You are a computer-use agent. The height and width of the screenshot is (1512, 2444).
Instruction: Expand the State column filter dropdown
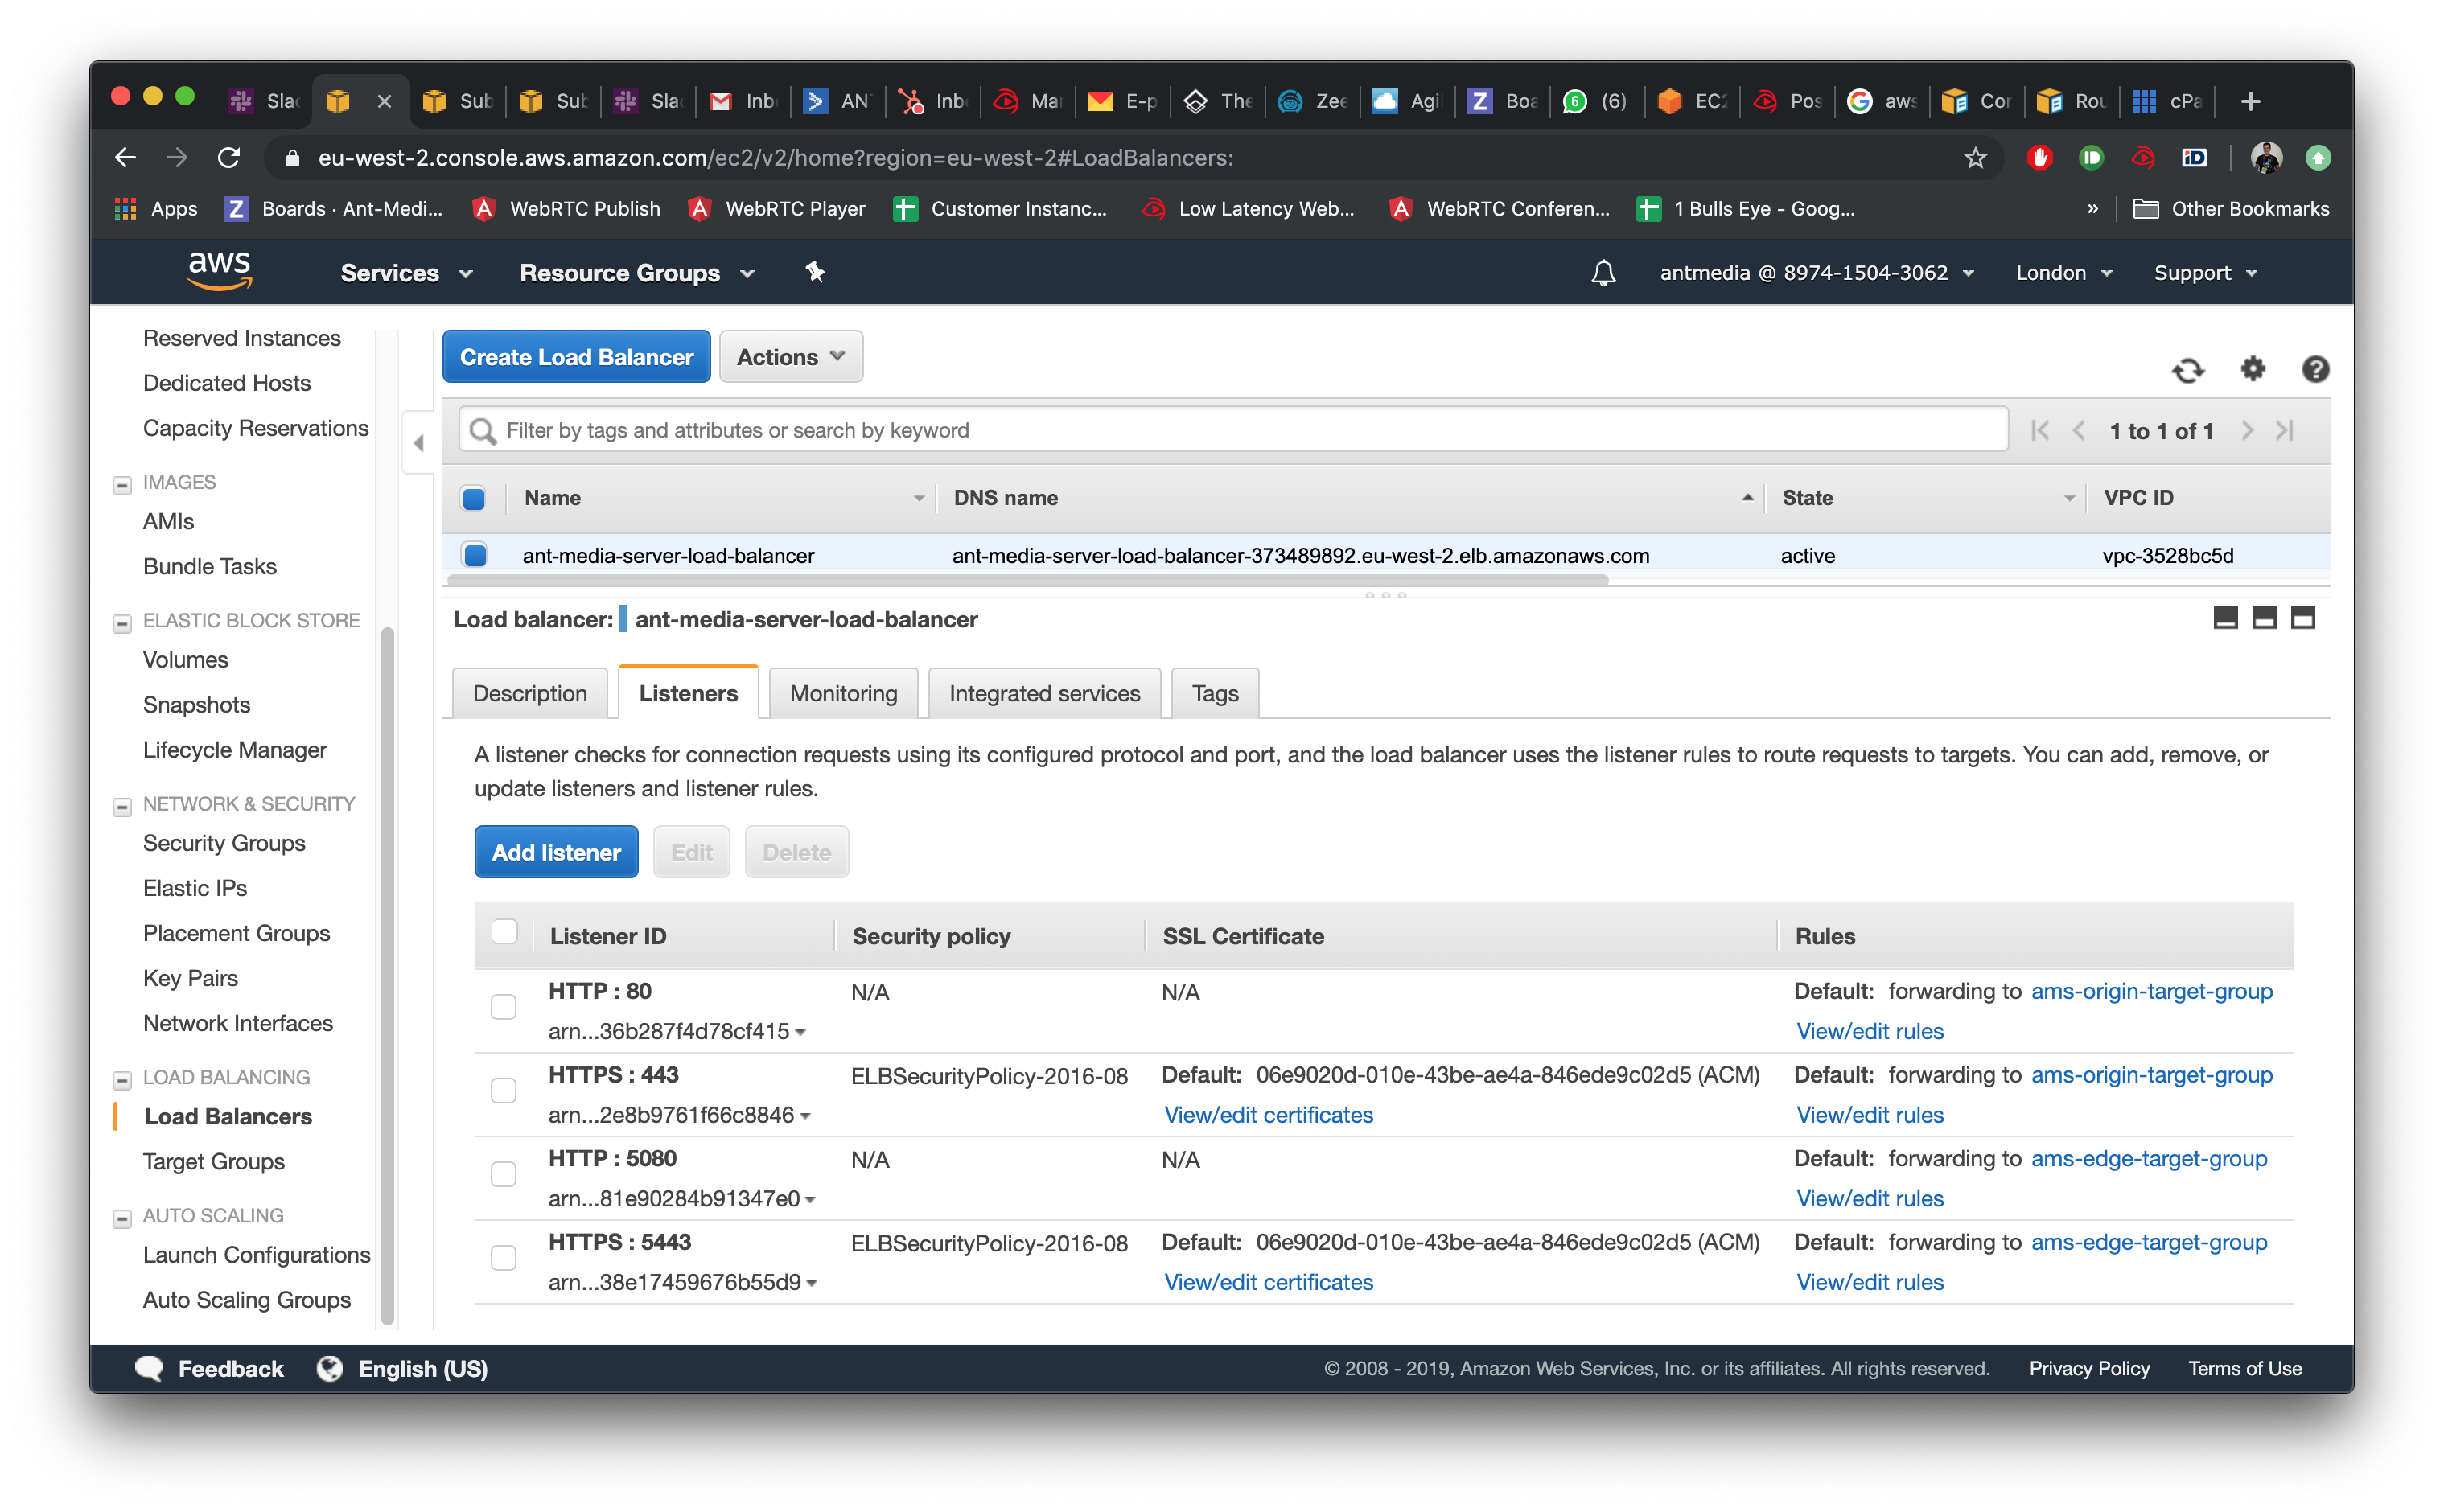coord(2062,498)
